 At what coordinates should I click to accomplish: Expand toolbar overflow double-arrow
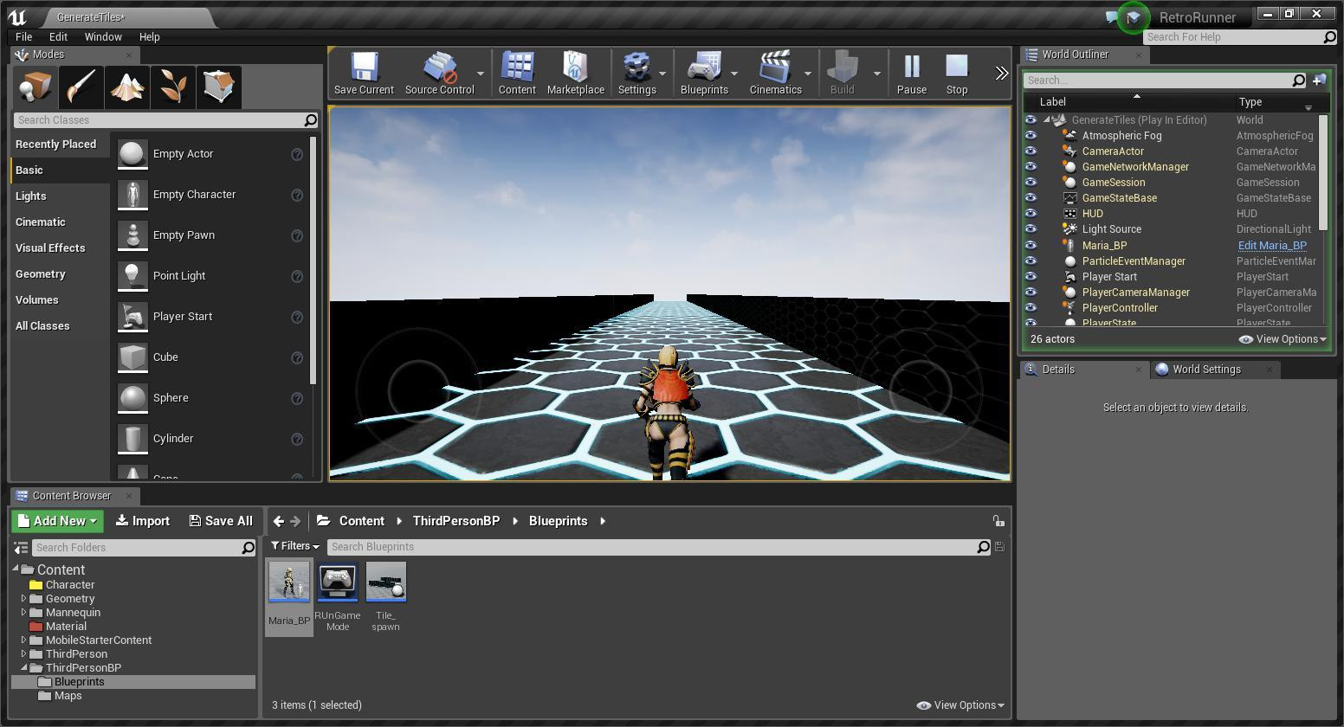tap(1001, 74)
